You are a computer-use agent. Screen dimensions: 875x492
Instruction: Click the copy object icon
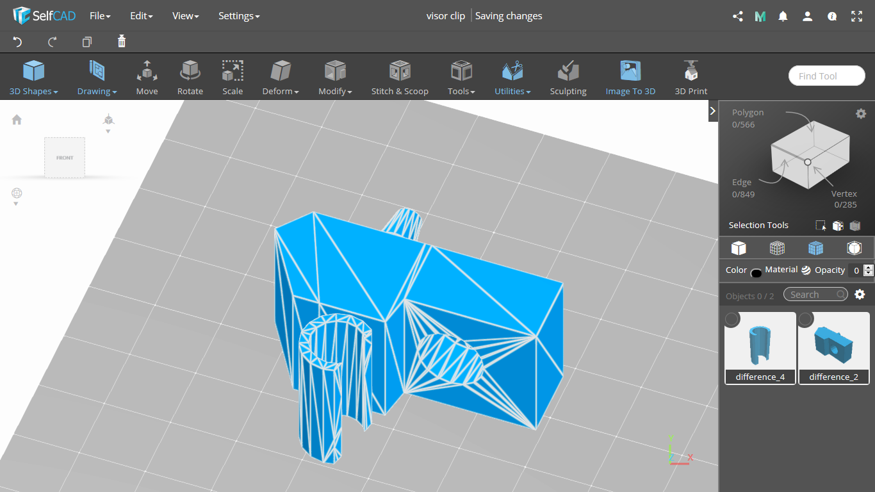point(87,42)
